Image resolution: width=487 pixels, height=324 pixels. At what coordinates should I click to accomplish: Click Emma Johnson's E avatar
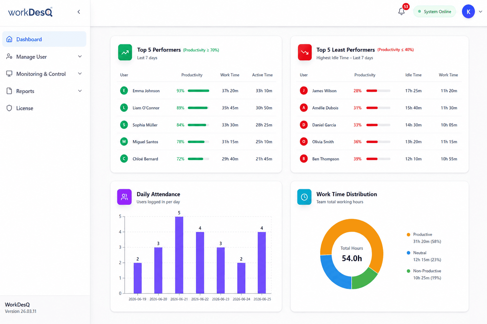[124, 90]
